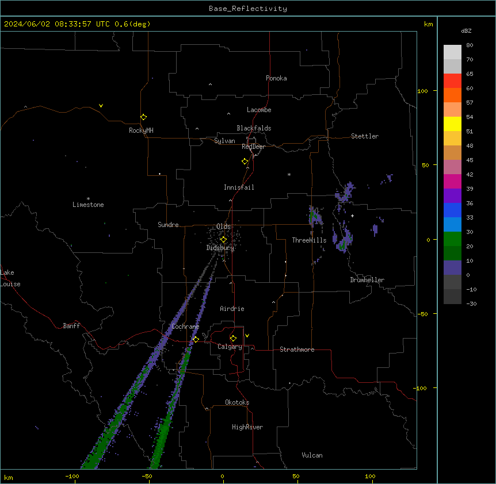Click the bottom-axis -100 km tick label
This screenshot has width=496, height=484.
click(72, 476)
